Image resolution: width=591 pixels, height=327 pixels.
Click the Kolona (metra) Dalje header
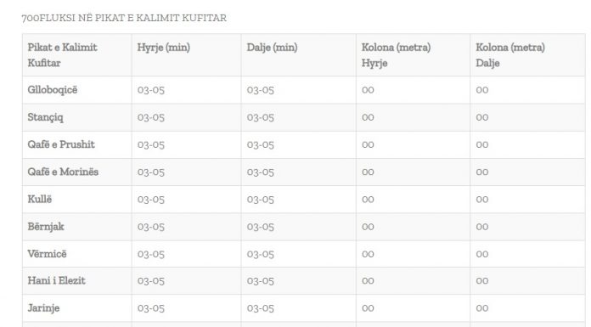pos(510,55)
